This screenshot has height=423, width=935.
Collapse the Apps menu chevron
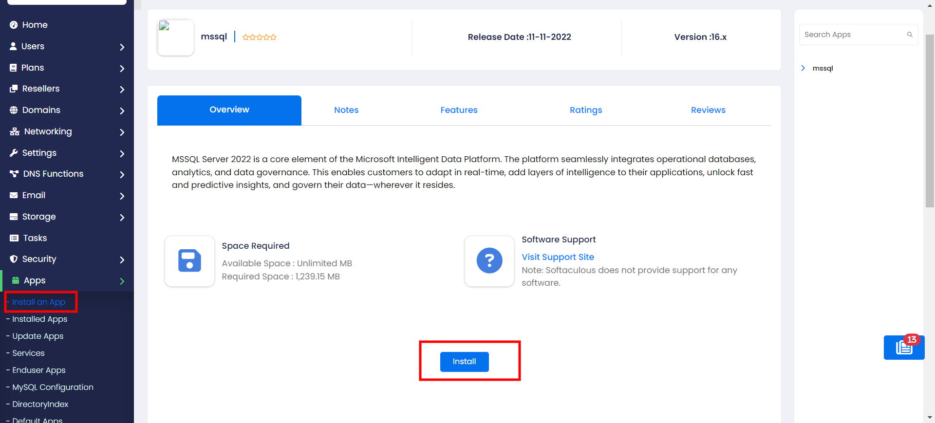coord(122,281)
